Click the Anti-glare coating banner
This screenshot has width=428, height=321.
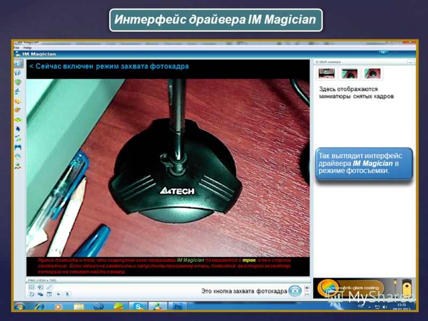click(x=364, y=288)
